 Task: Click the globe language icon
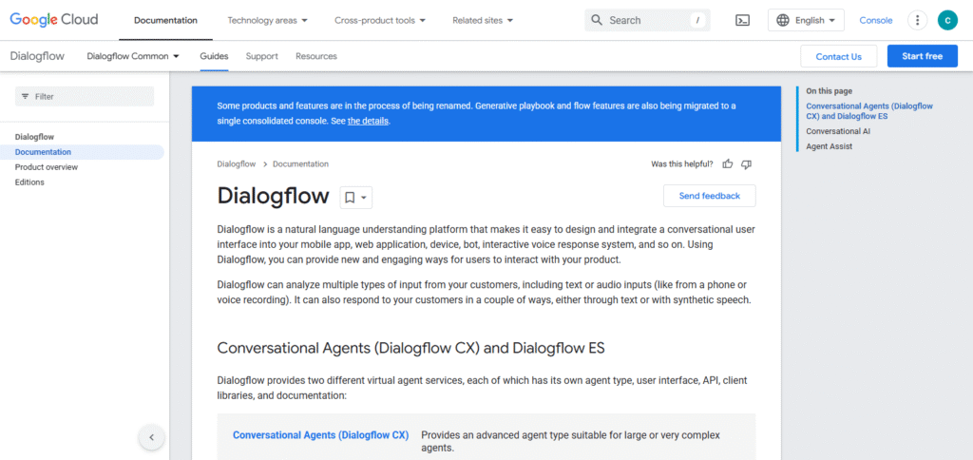click(783, 21)
